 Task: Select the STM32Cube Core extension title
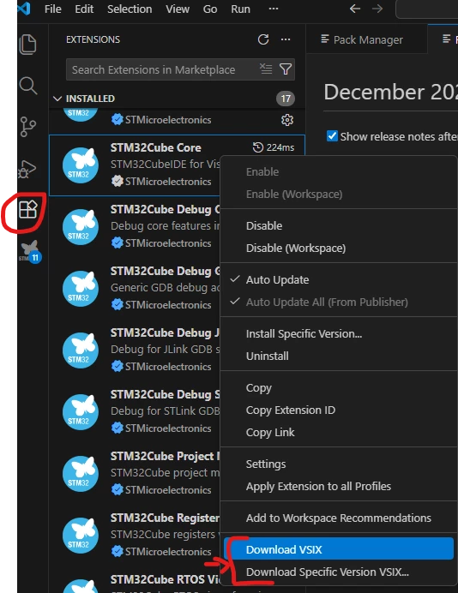(x=155, y=148)
